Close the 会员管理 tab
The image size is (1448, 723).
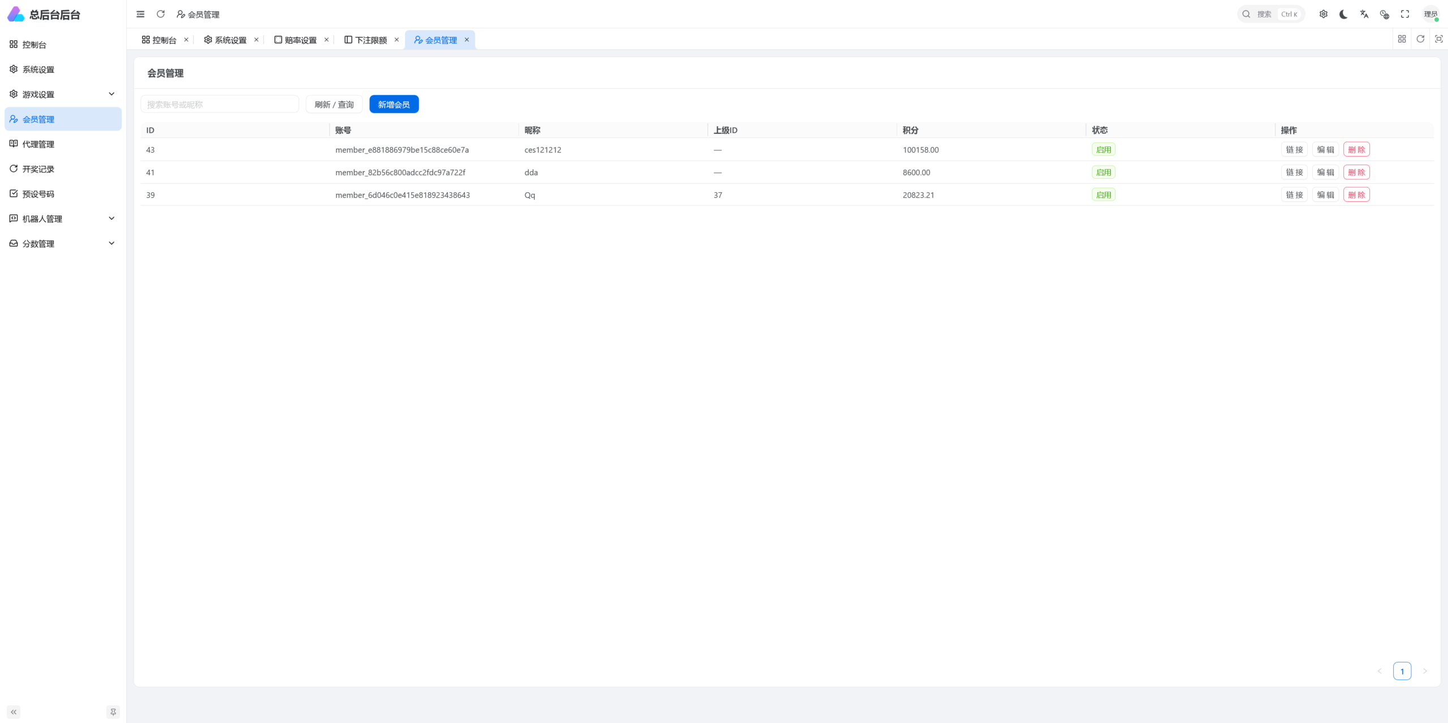click(x=467, y=40)
